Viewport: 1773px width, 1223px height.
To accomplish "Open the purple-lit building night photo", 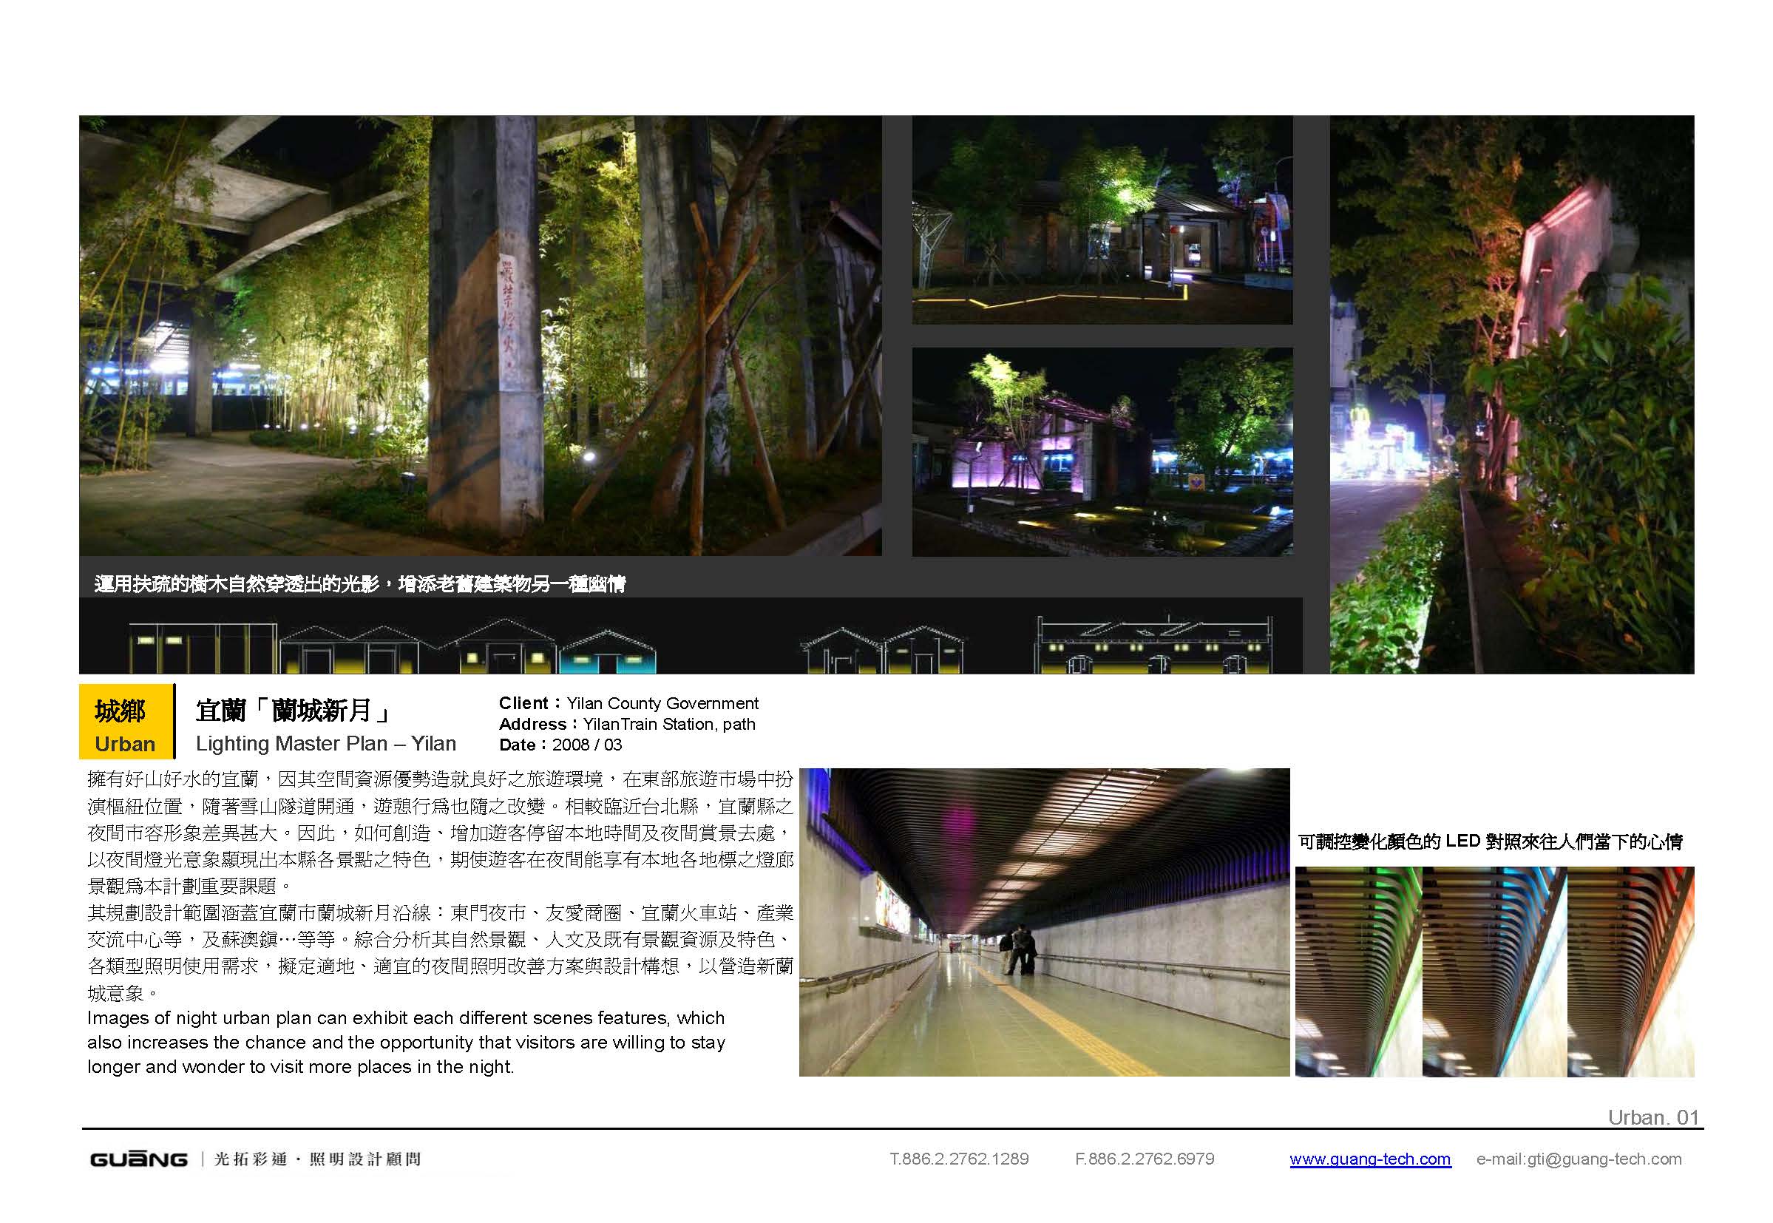I will (x=1102, y=452).
